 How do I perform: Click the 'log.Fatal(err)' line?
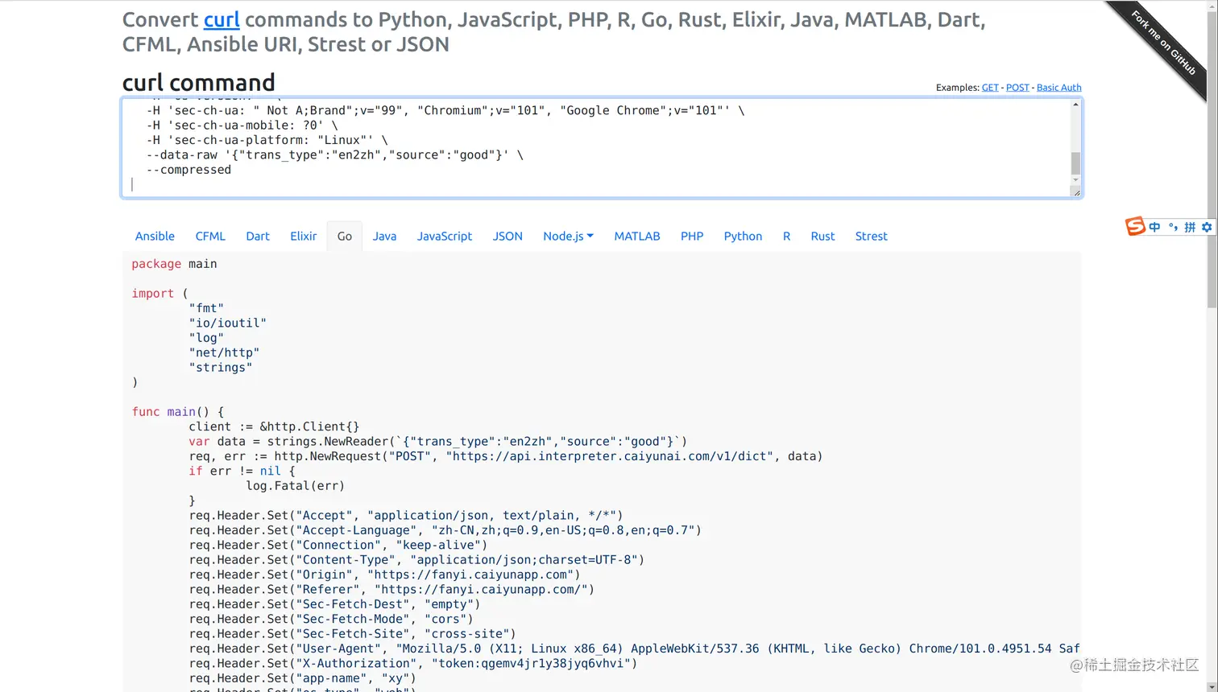click(x=296, y=486)
